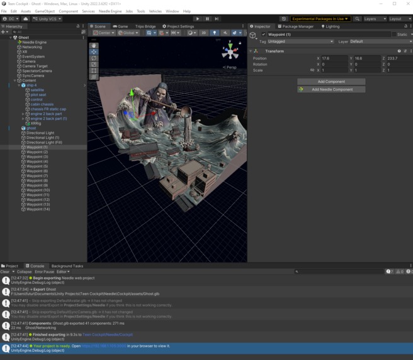Select the Scale tool in Scene toolbar
The image size is (413, 360).
[x=94, y=64]
